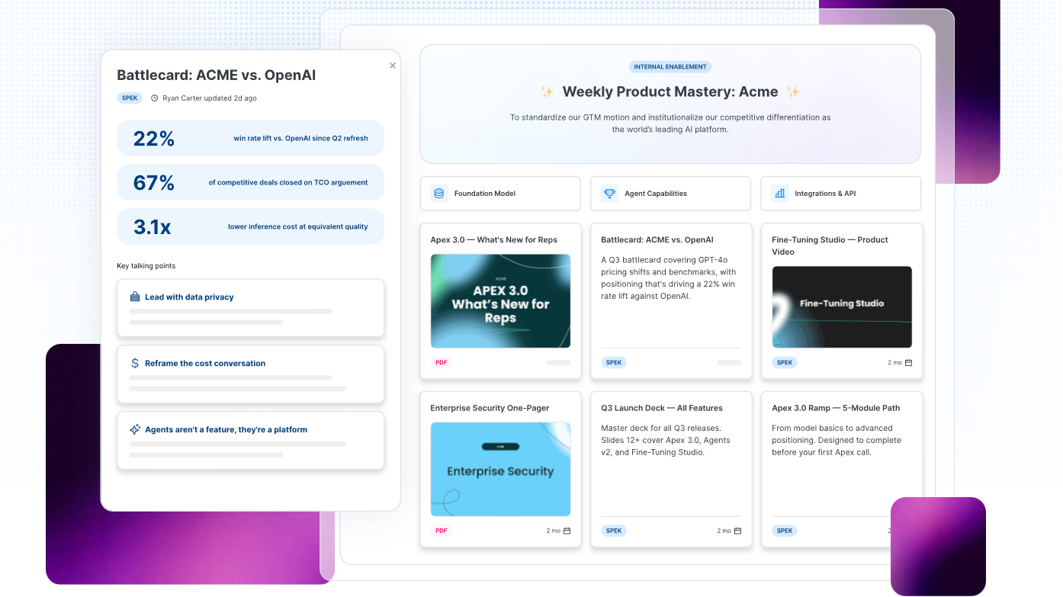Screen dimensions: 1063x597
Task: Close the Battlecard: ACME vs. OpenAI panel
Action: click(393, 66)
